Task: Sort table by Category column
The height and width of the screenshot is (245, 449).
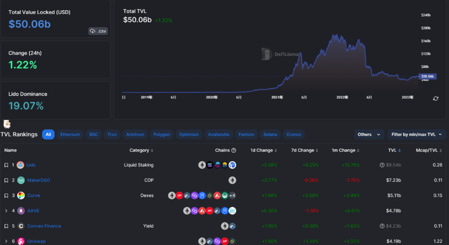Action: tap(141, 150)
